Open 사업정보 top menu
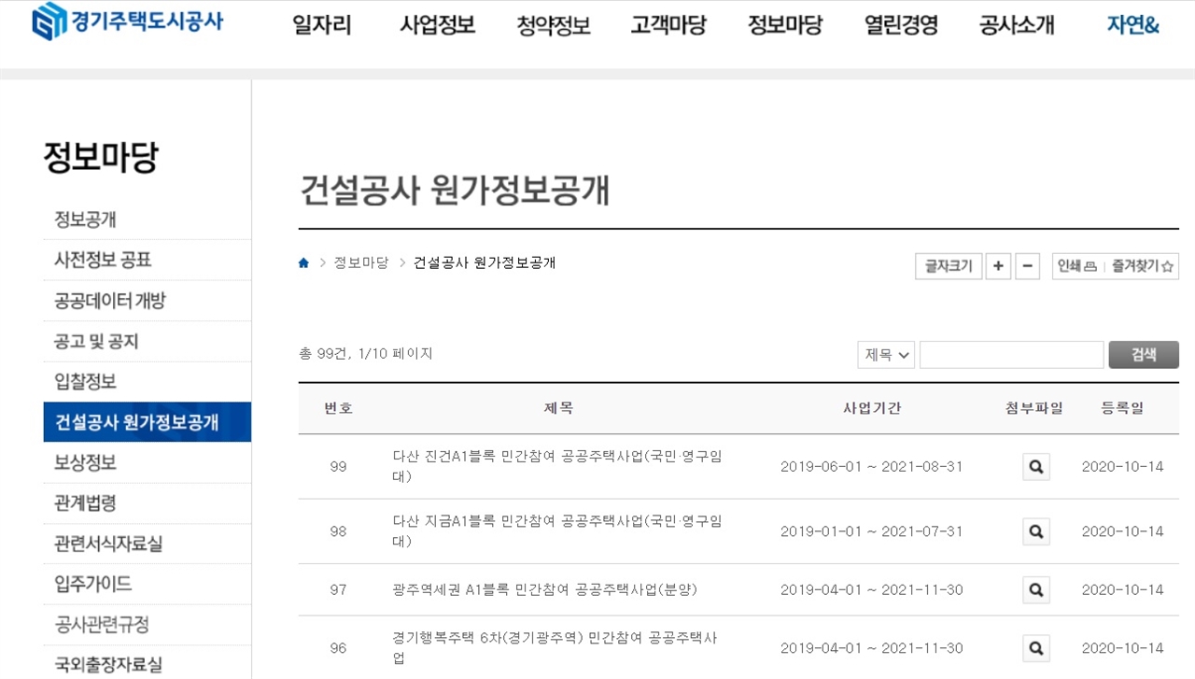The width and height of the screenshot is (1195, 679). click(x=438, y=25)
